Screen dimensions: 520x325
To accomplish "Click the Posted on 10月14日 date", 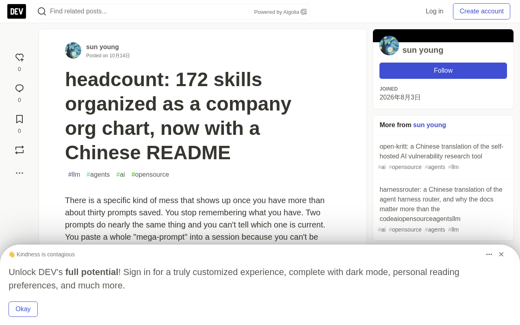I will (x=108, y=56).
